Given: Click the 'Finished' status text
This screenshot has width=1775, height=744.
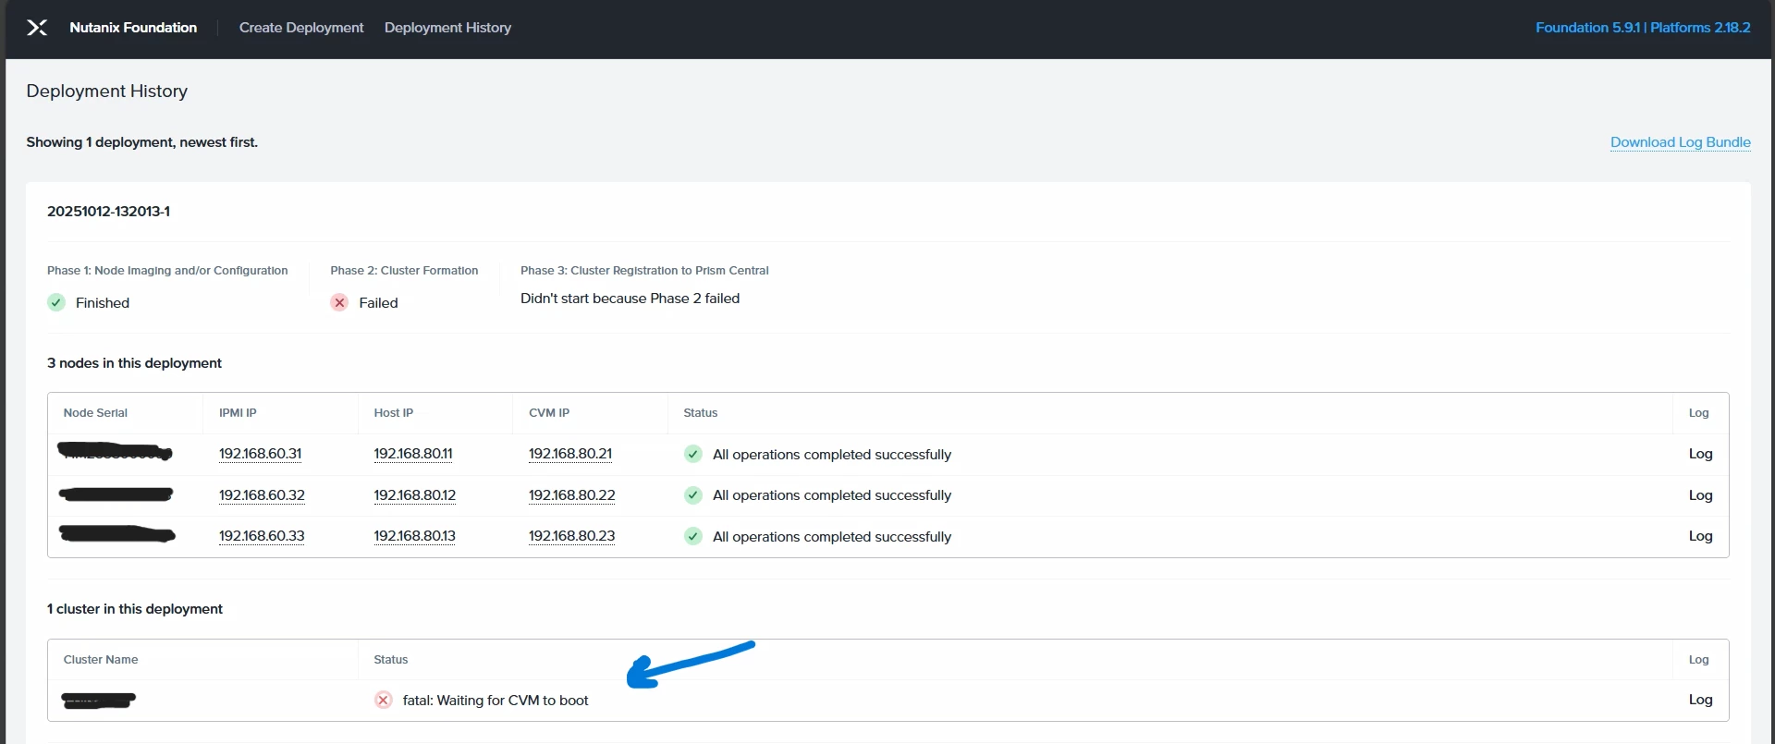Looking at the screenshot, I should (103, 303).
